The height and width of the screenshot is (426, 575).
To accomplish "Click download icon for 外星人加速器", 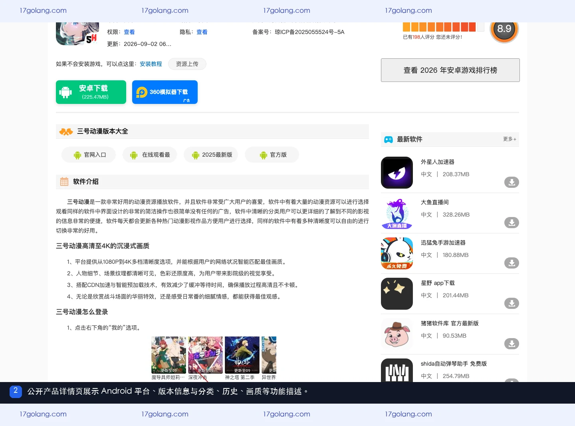I will click(x=512, y=182).
